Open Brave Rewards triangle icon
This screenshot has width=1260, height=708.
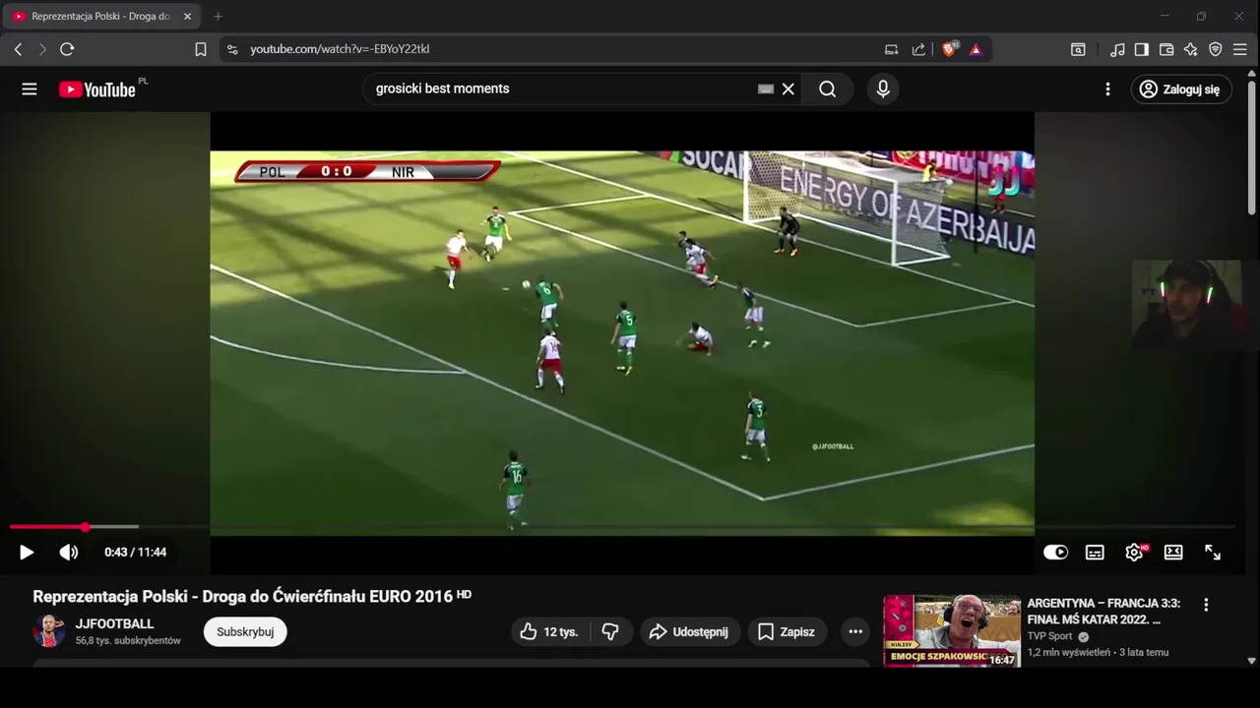(976, 49)
